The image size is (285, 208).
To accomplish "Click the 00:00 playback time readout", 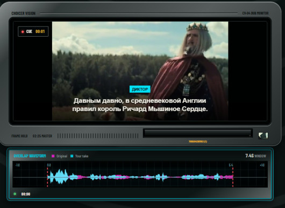I will point(26,194).
